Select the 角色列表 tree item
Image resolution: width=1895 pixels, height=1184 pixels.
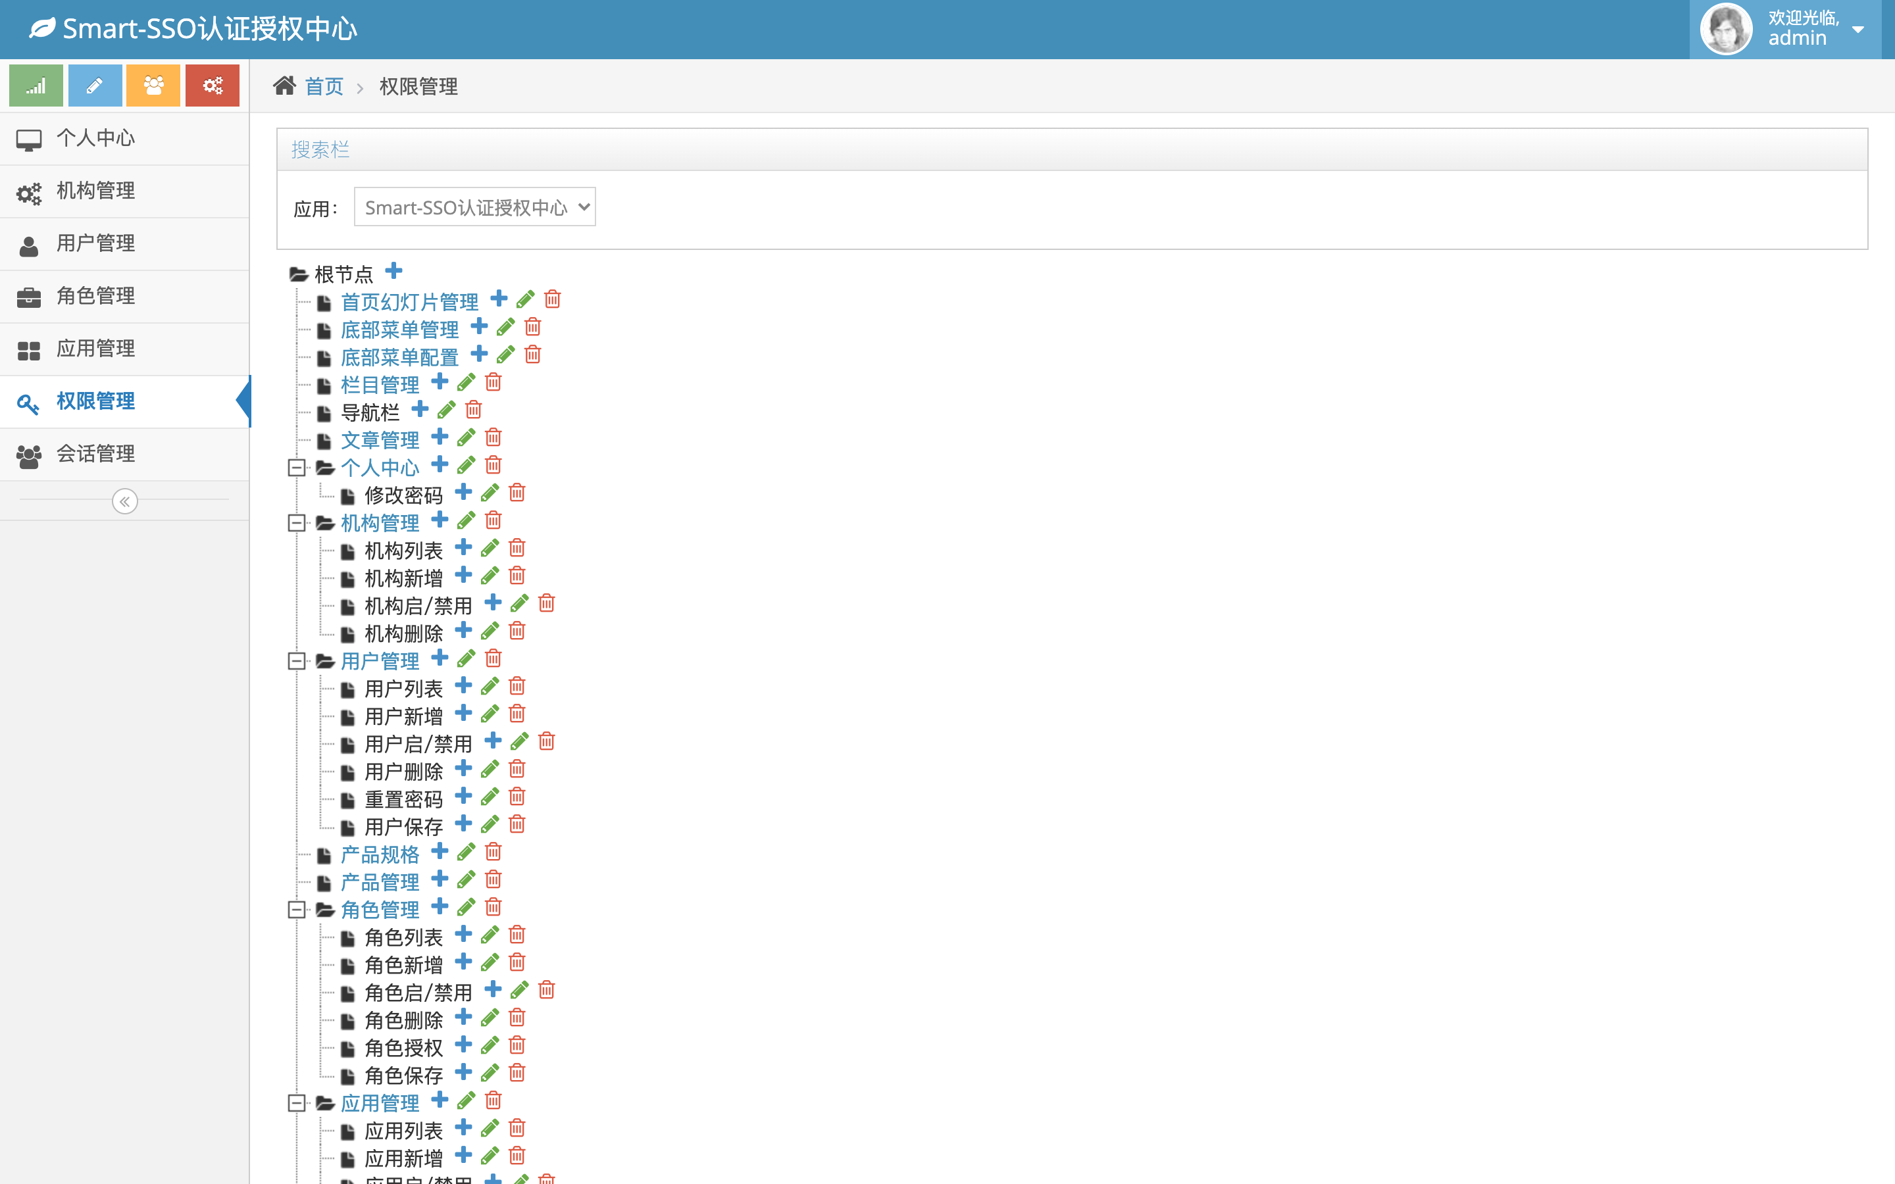coord(403,937)
